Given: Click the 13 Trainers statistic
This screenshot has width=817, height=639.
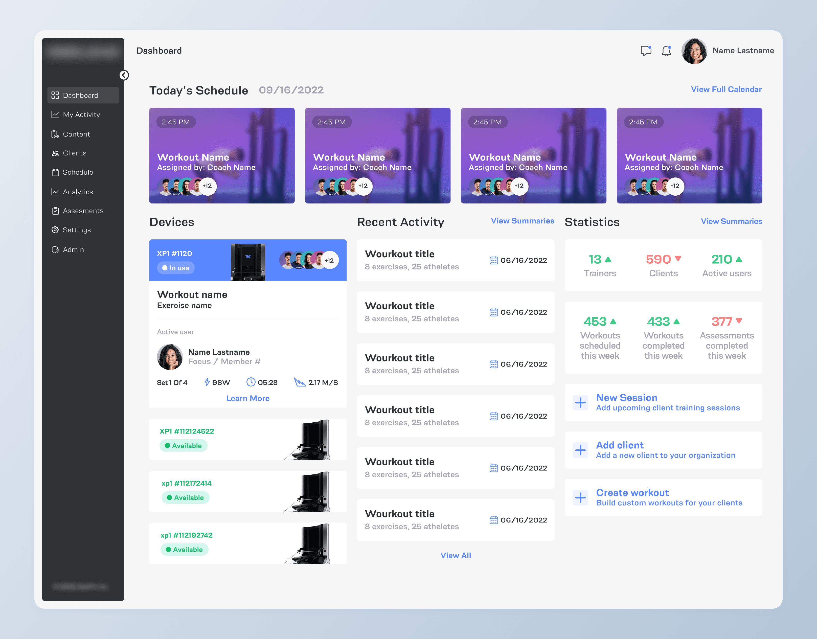Looking at the screenshot, I should [600, 265].
